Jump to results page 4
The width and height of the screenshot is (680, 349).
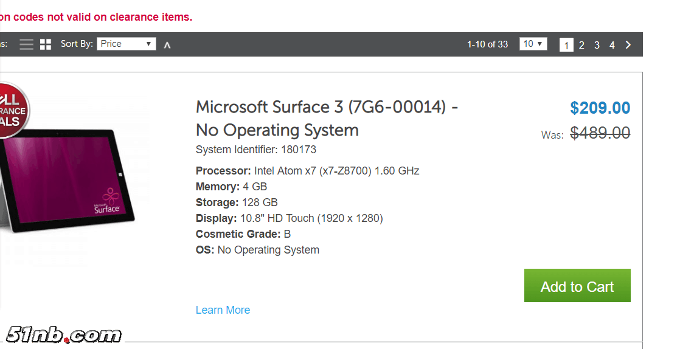coord(612,45)
